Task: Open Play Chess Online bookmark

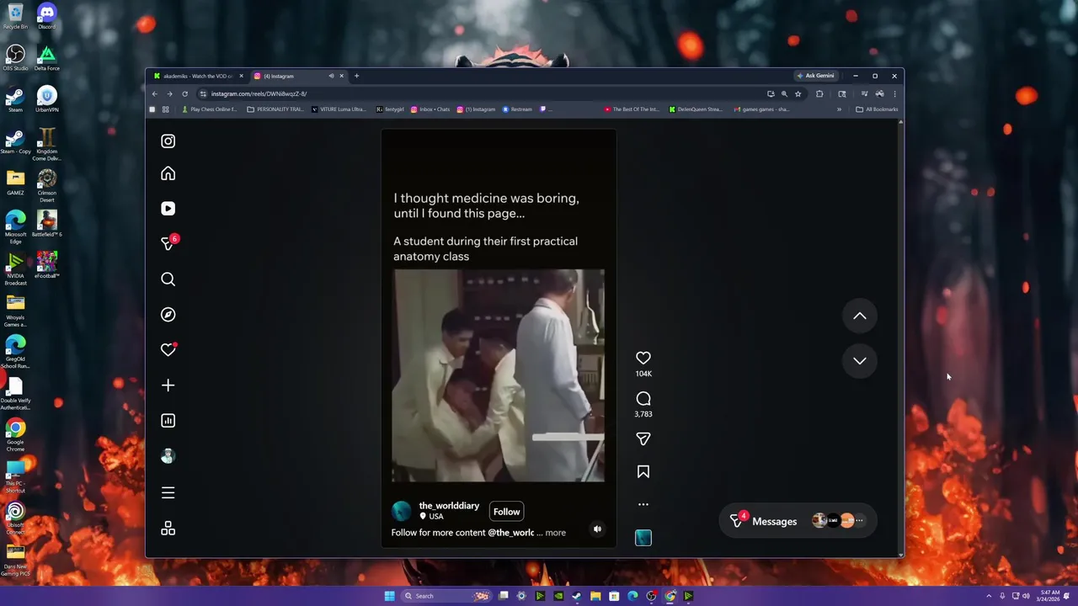Action: pyautogui.click(x=209, y=109)
